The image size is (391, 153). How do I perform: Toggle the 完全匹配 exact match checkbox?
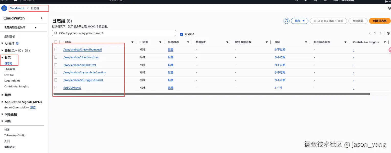coord(182,34)
